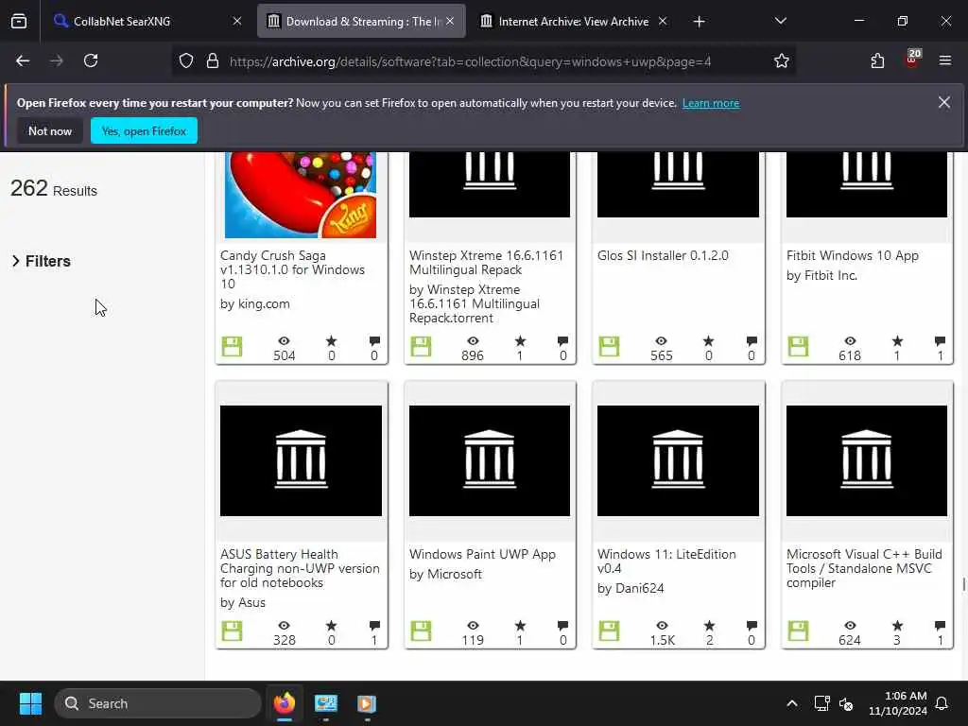The height and width of the screenshot is (726, 968).
Task: Click software floppy icon on Windows Paint card
Action: pyautogui.click(x=421, y=631)
